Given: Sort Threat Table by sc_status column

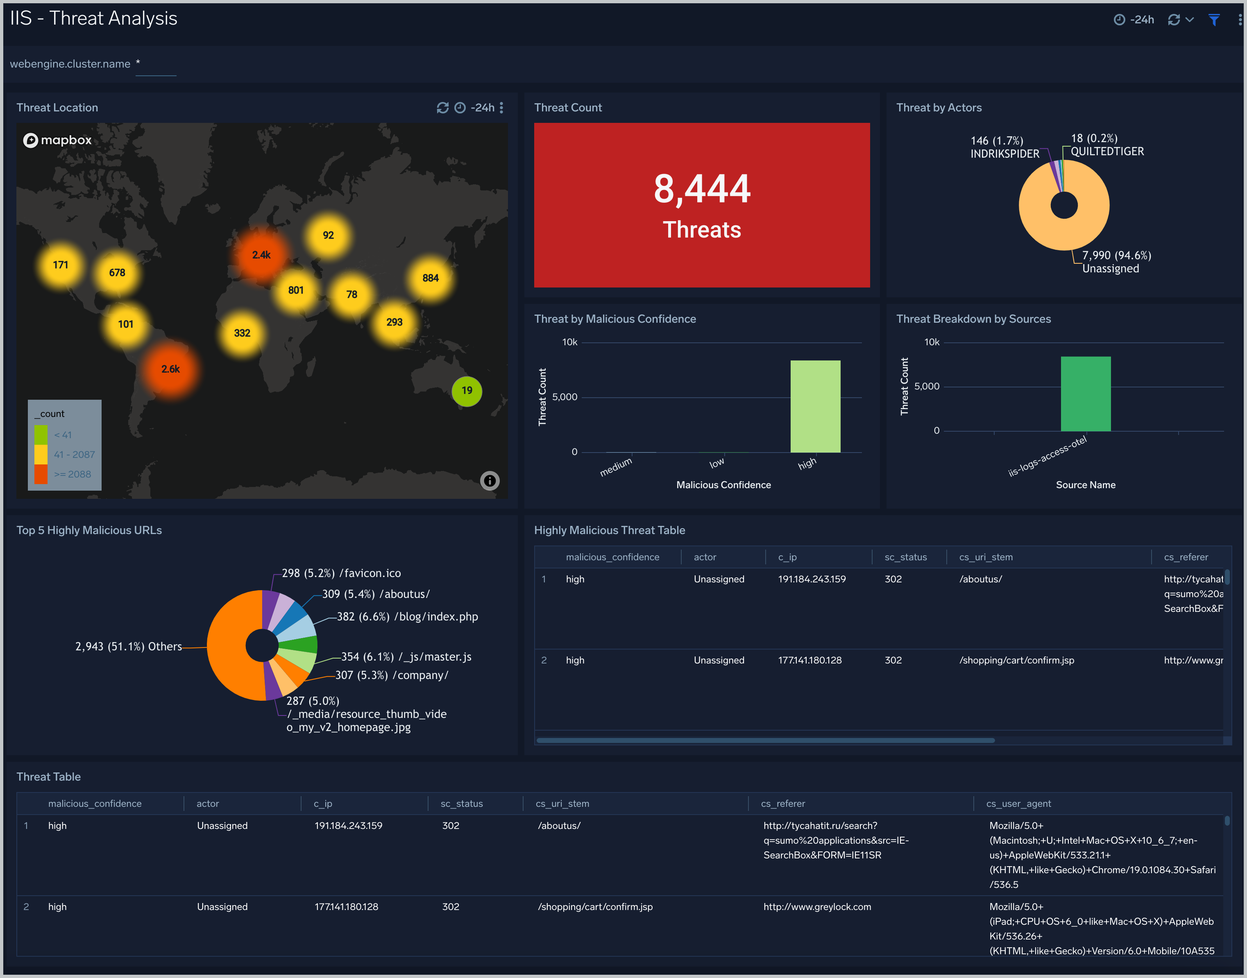Looking at the screenshot, I should coord(461,804).
